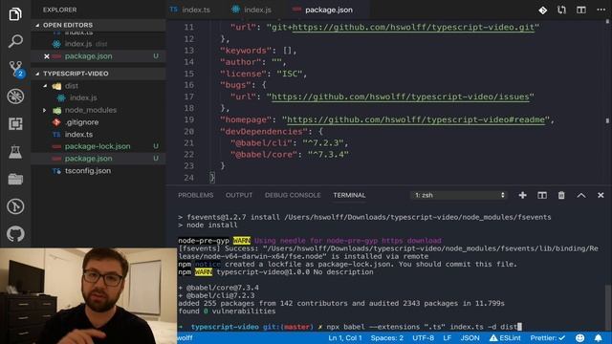Open the Test beaker view in activity bar
Image resolution: width=612 pixels, height=344 pixels.
pyautogui.click(x=15, y=152)
